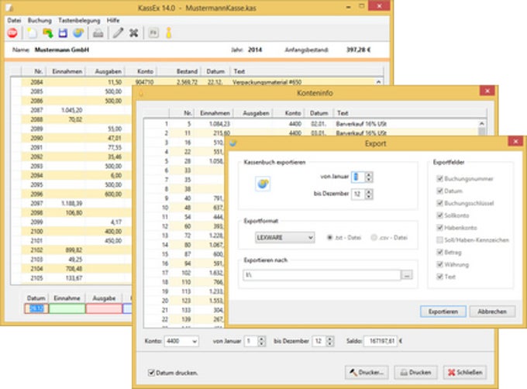Viewport: 527px width, 389px height.
Task: Open the Hilfe menu
Action: point(113,20)
